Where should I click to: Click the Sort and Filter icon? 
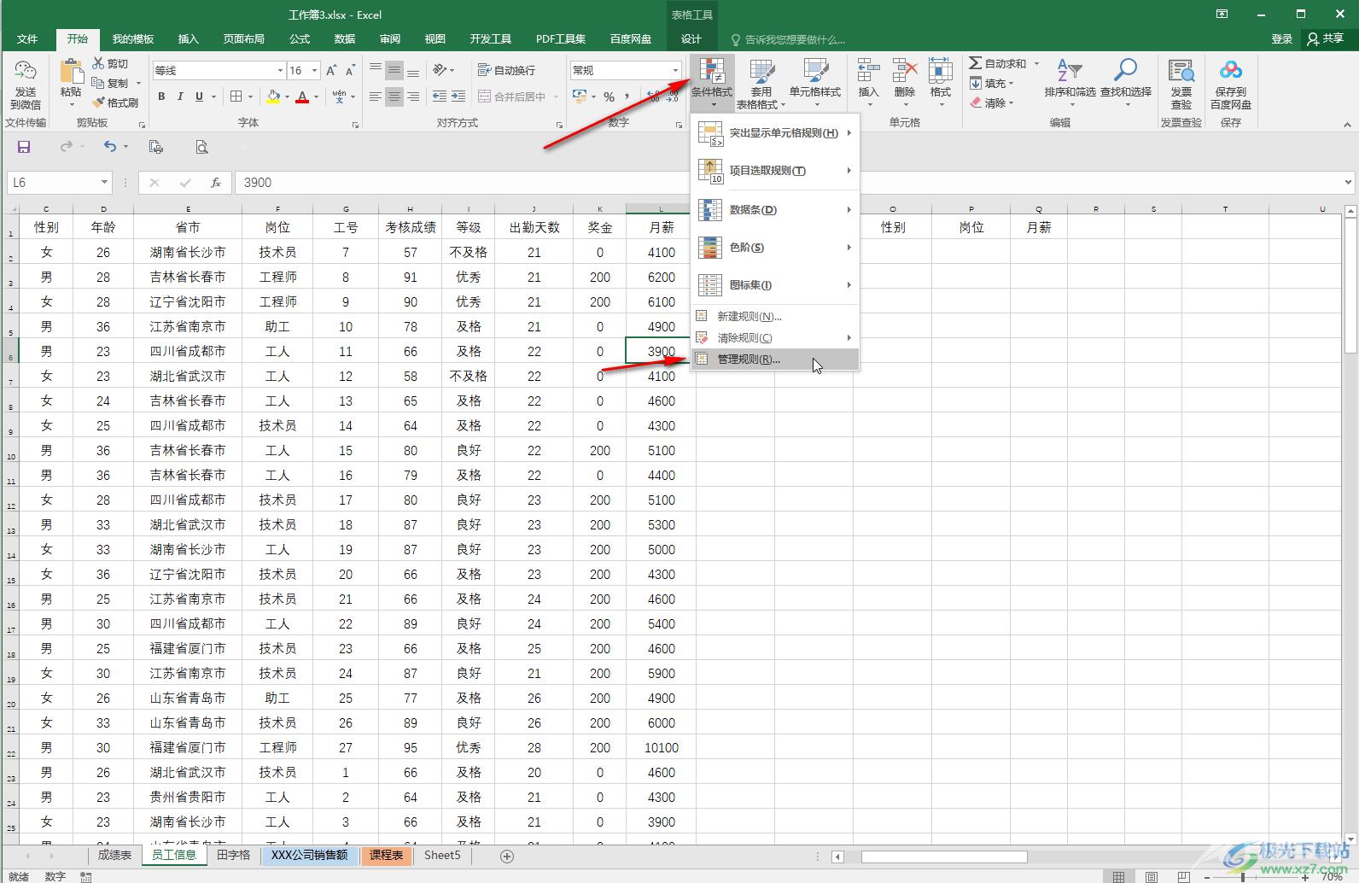pyautogui.click(x=1070, y=72)
